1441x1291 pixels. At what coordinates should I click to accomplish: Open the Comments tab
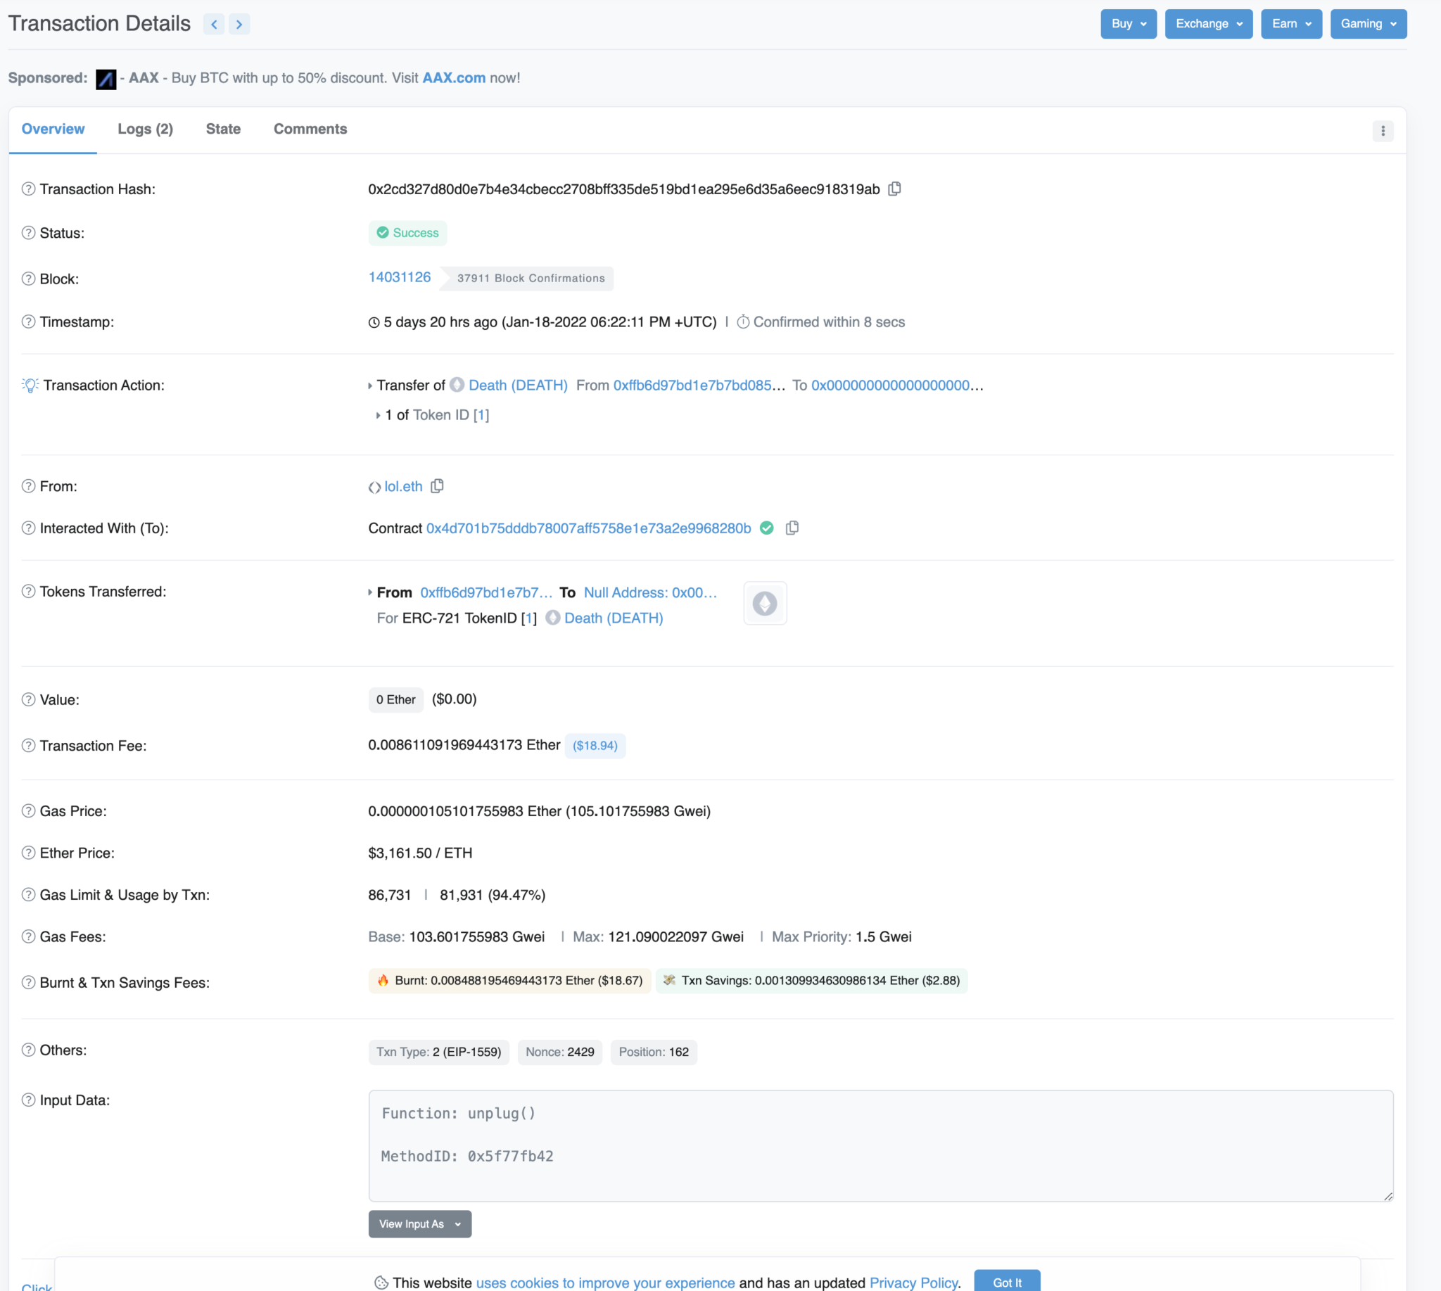pos(310,129)
